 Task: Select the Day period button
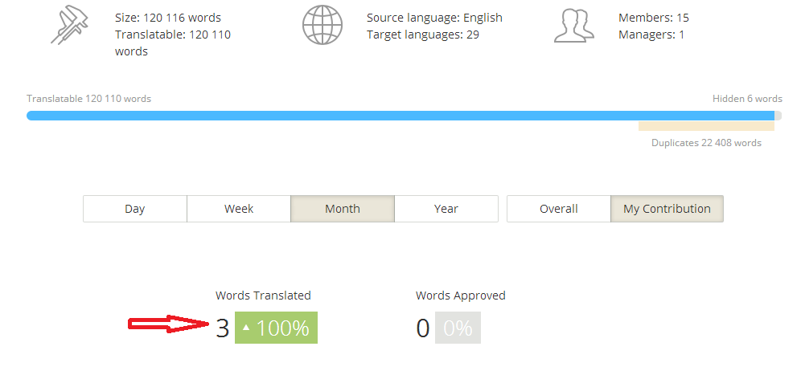[135, 209]
